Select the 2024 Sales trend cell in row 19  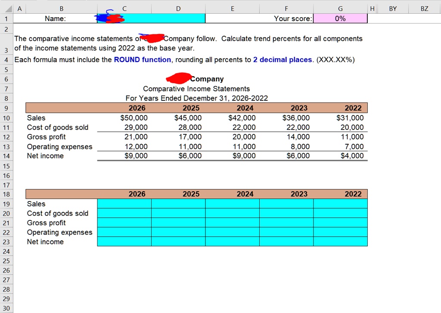tap(232, 204)
